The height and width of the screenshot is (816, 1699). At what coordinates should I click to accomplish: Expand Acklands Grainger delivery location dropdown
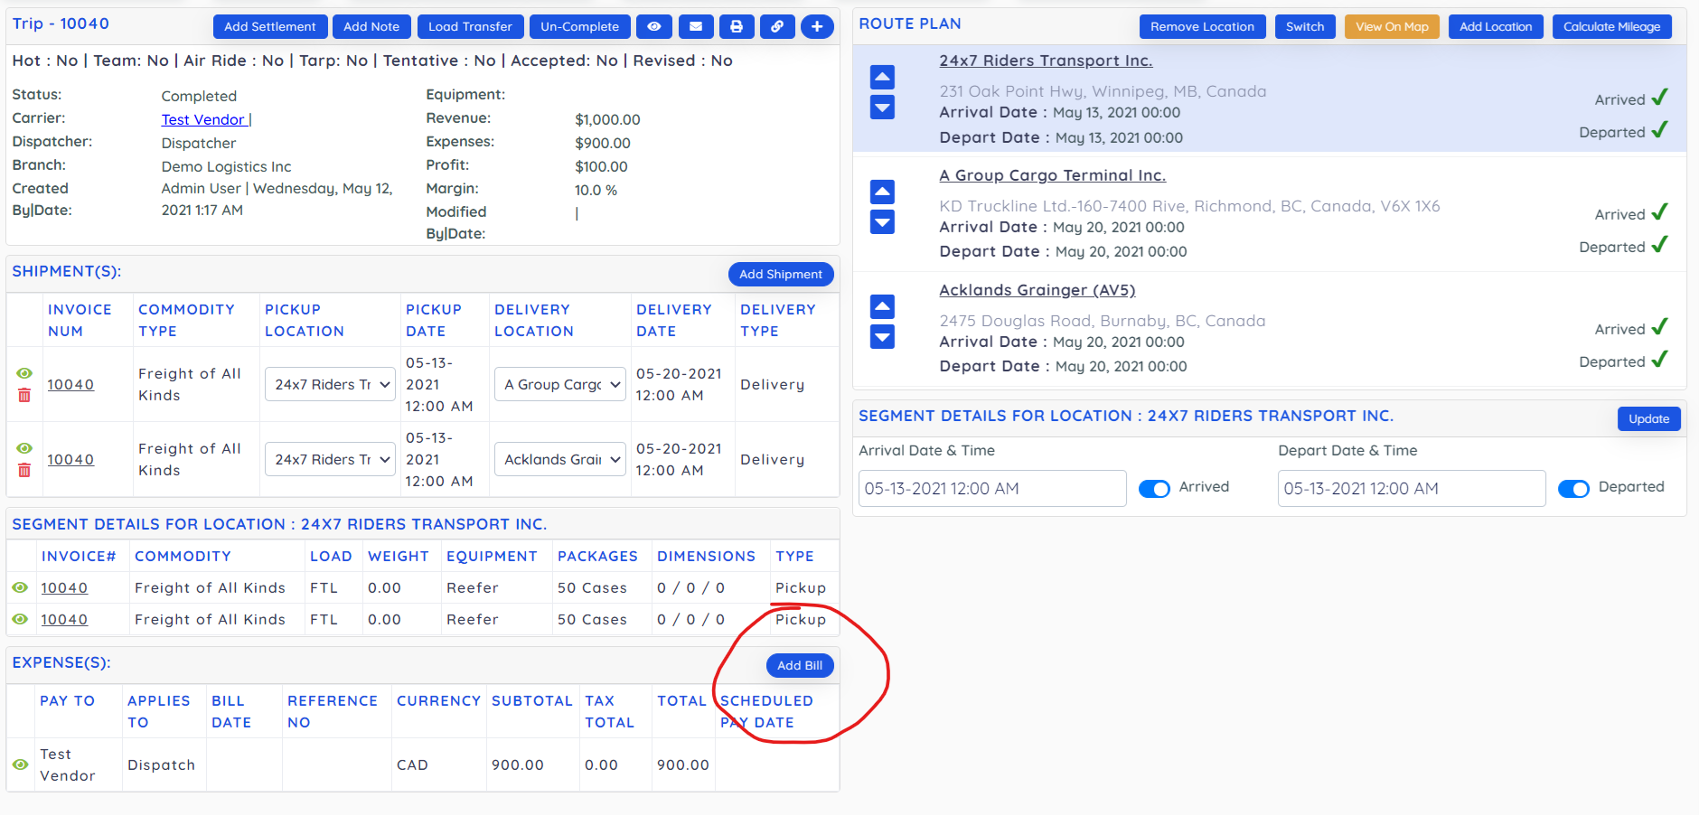560,460
